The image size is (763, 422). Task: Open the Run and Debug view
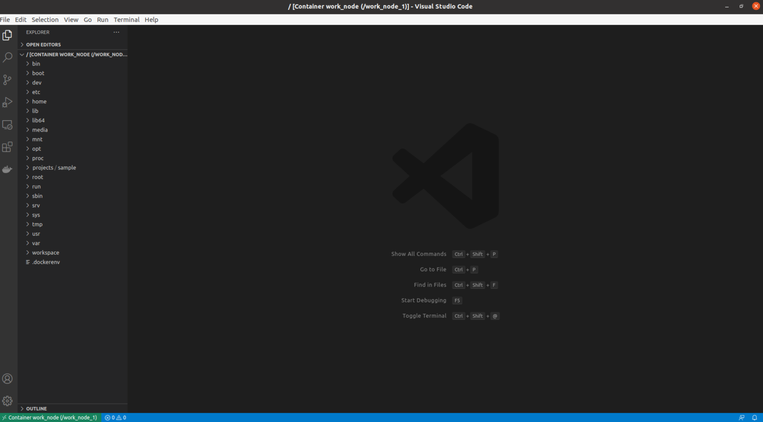pyautogui.click(x=7, y=102)
